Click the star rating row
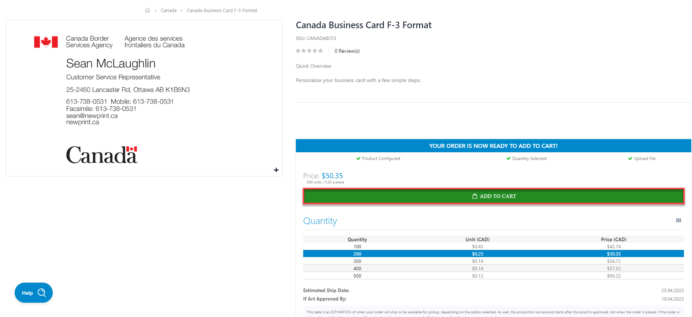 (309, 51)
